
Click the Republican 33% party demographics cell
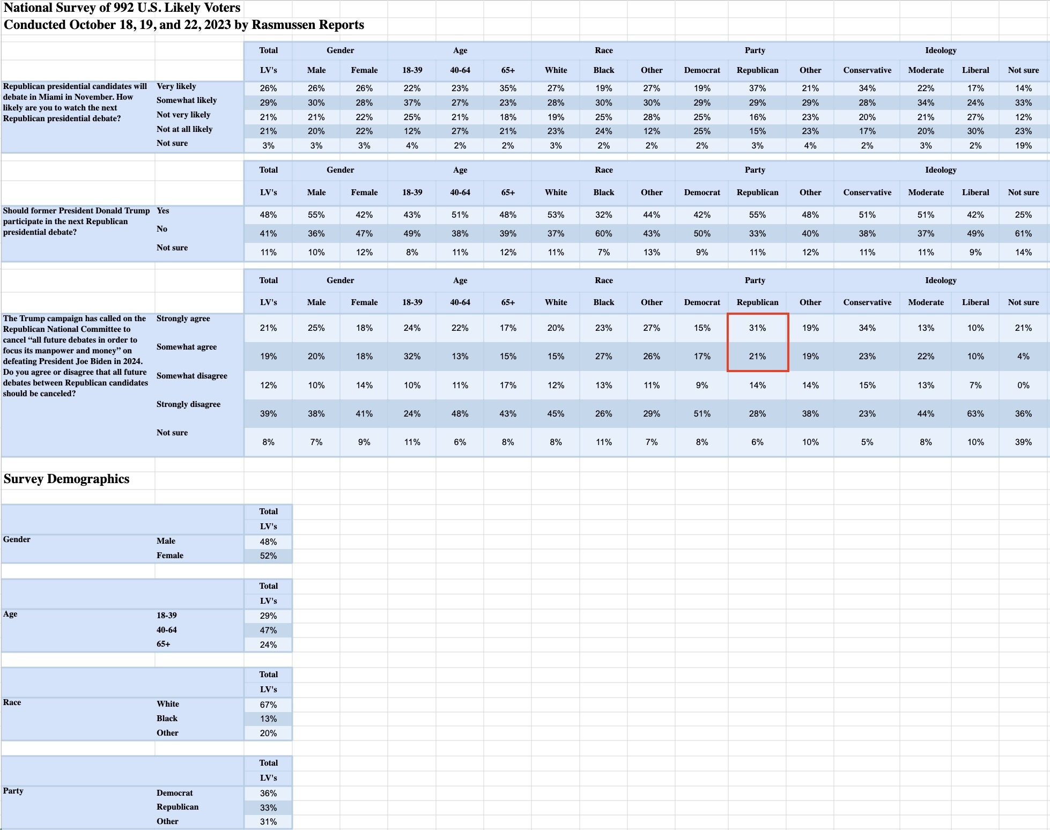pos(268,807)
